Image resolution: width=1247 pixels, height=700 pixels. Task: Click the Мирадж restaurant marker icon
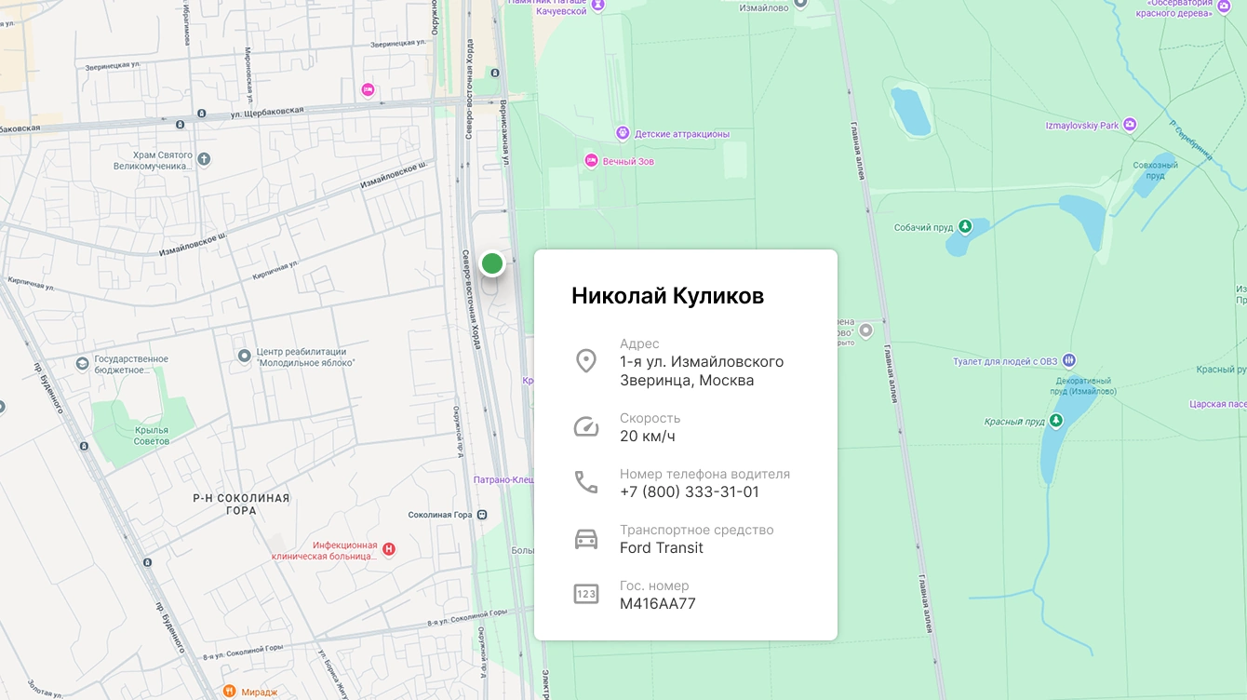coord(229,691)
